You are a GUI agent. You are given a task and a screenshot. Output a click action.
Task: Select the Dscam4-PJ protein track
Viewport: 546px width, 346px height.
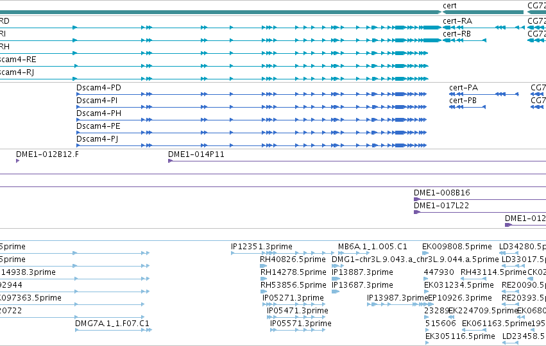[252, 145]
